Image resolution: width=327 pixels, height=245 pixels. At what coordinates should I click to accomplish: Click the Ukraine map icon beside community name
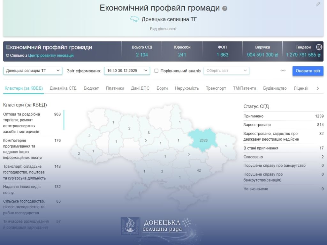pos(134,19)
